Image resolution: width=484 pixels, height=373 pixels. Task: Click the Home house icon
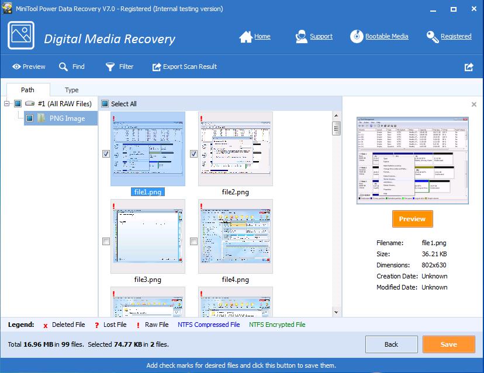point(246,37)
